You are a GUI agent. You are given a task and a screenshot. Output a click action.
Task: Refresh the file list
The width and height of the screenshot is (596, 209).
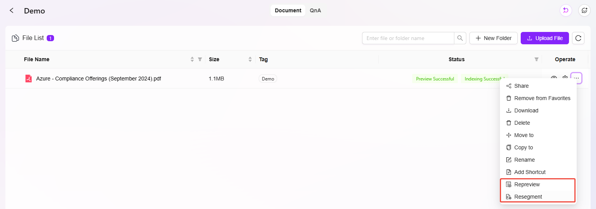click(578, 38)
